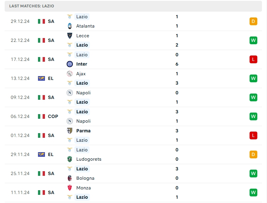The width and height of the screenshot is (267, 203).
Task: Open the Atalanta team link
Action: pyautogui.click(x=85, y=26)
